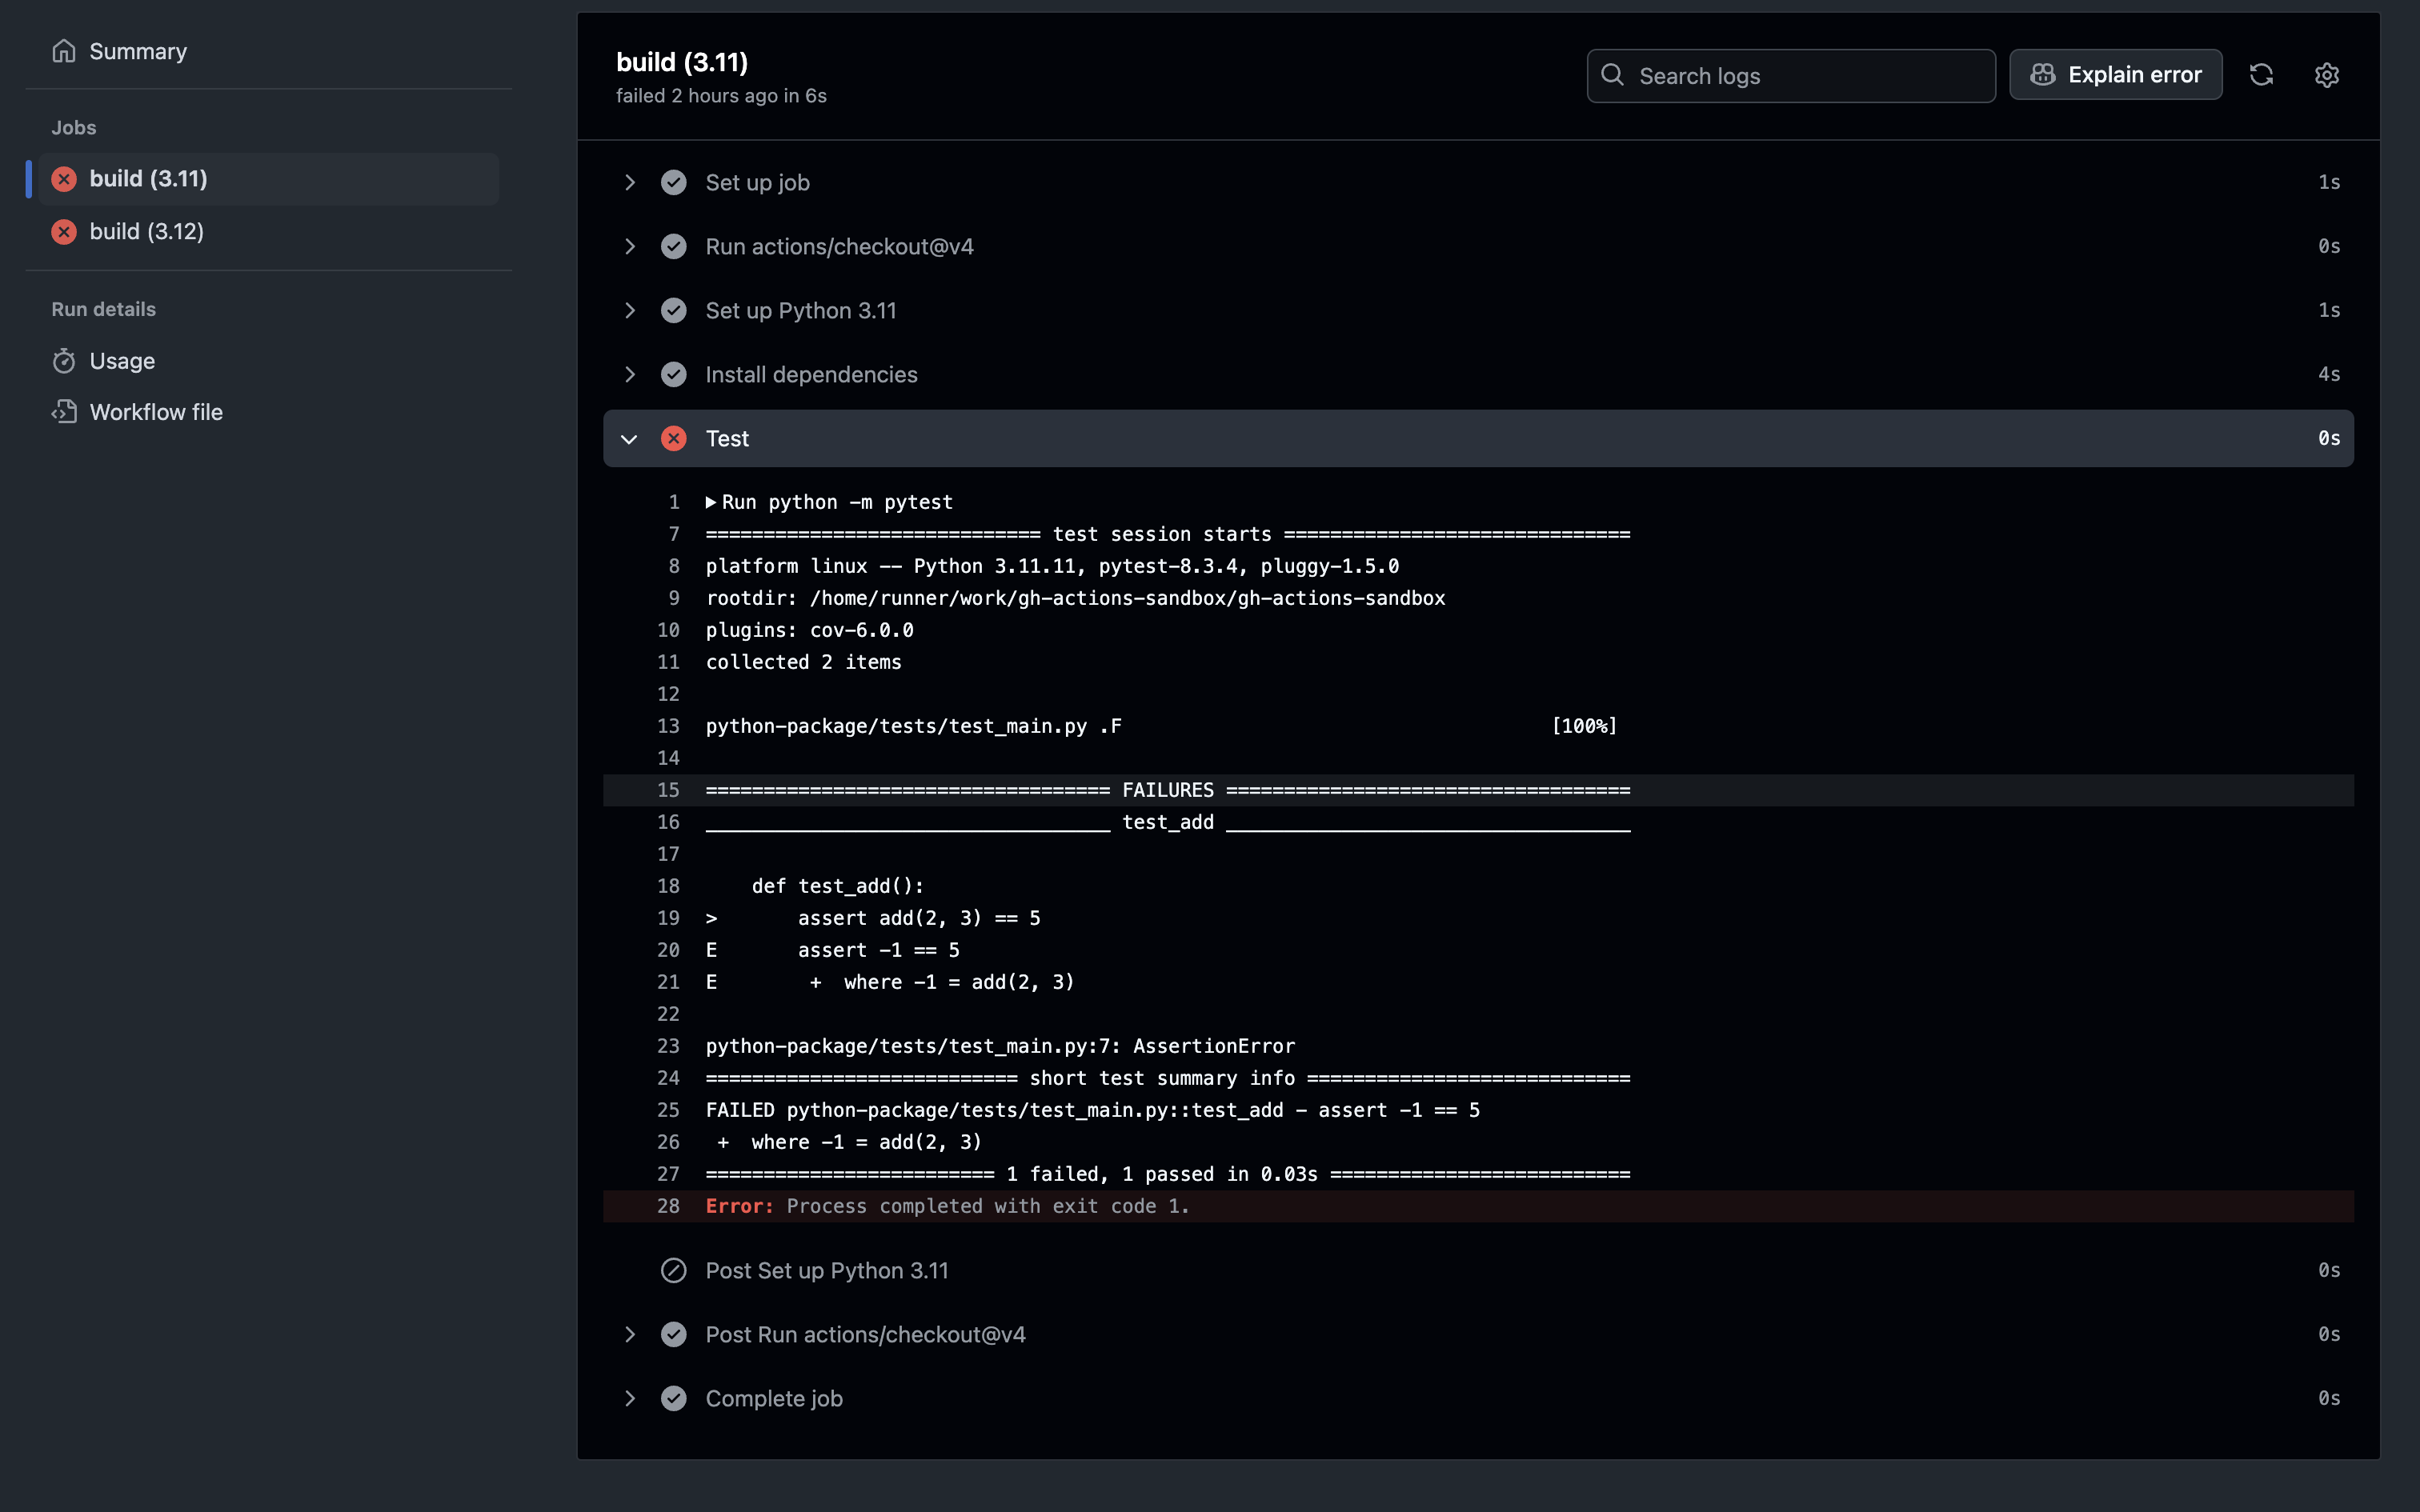The width and height of the screenshot is (2420, 1512).
Task: Expand the Complete job step
Action: (x=629, y=1399)
